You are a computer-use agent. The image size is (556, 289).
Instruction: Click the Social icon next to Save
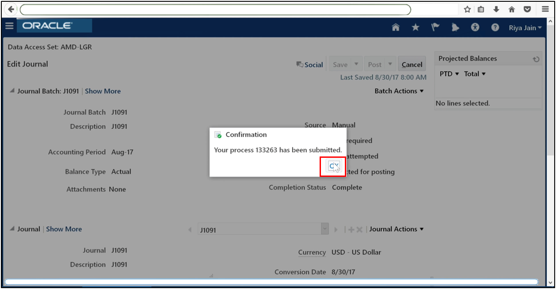(x=309, y=64)
